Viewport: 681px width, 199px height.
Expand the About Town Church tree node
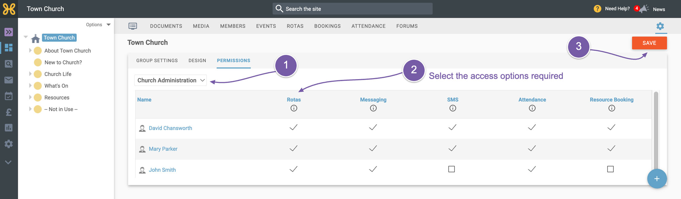click(x=30, y=50)
